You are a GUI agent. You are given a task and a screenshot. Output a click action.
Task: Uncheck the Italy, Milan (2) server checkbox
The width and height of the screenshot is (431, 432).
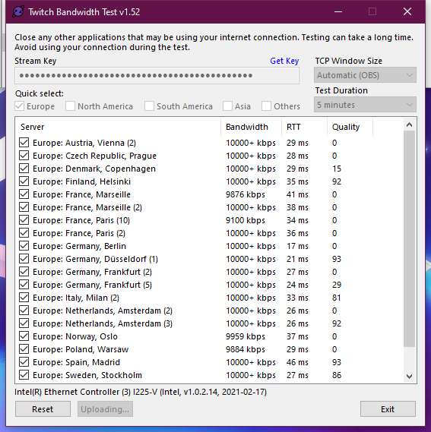pyautogui.click(x=24, y=298)
